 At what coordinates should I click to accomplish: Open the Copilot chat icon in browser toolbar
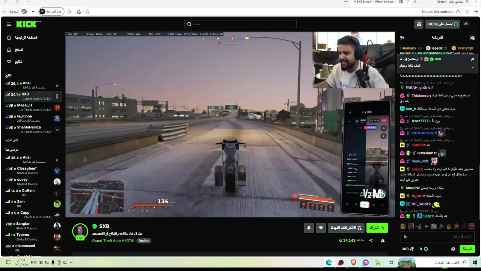pos(24,12)
